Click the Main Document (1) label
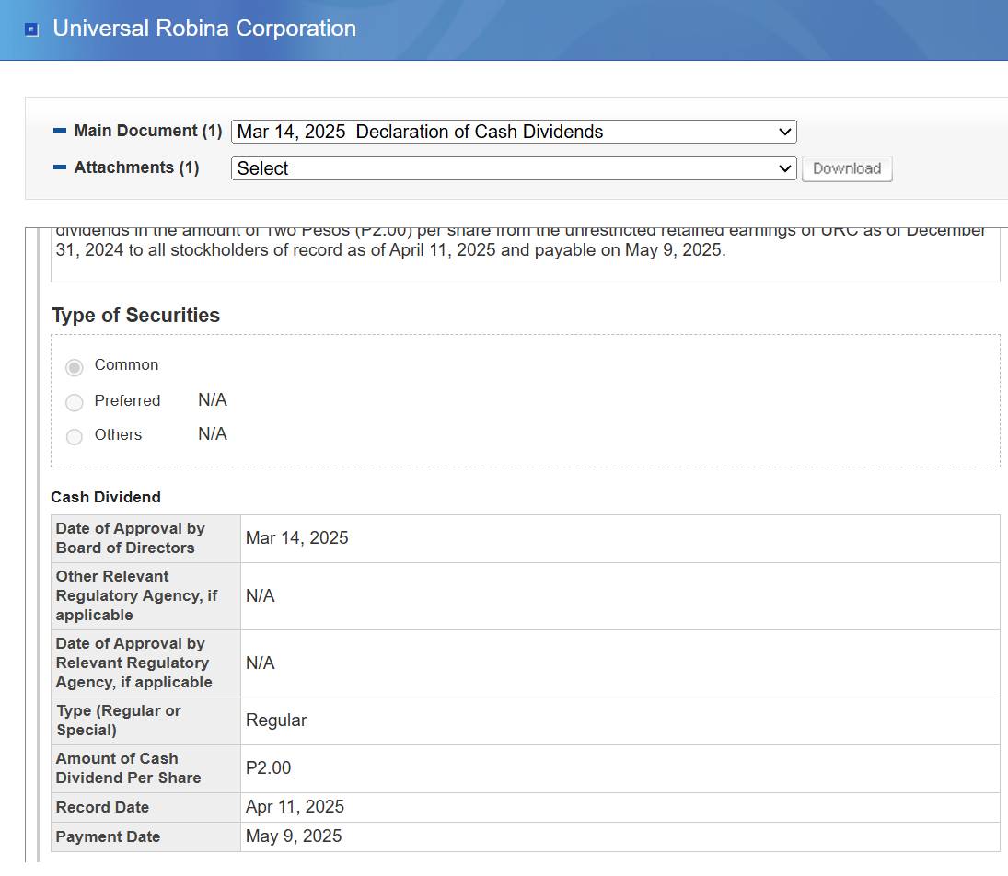 [x=148, y=131]
